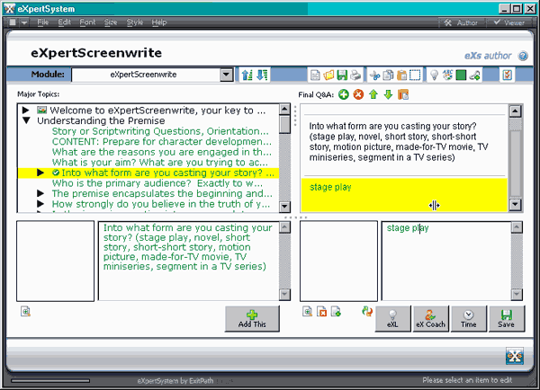Switch to Author mode
The width and height of the screenshot is (540, 390).
coord(462,22)
